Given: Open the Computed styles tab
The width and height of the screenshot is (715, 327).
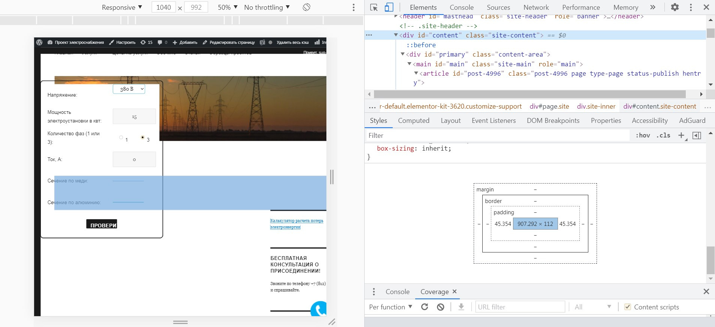Looking at the screenshot, I should tap(414, 120).
